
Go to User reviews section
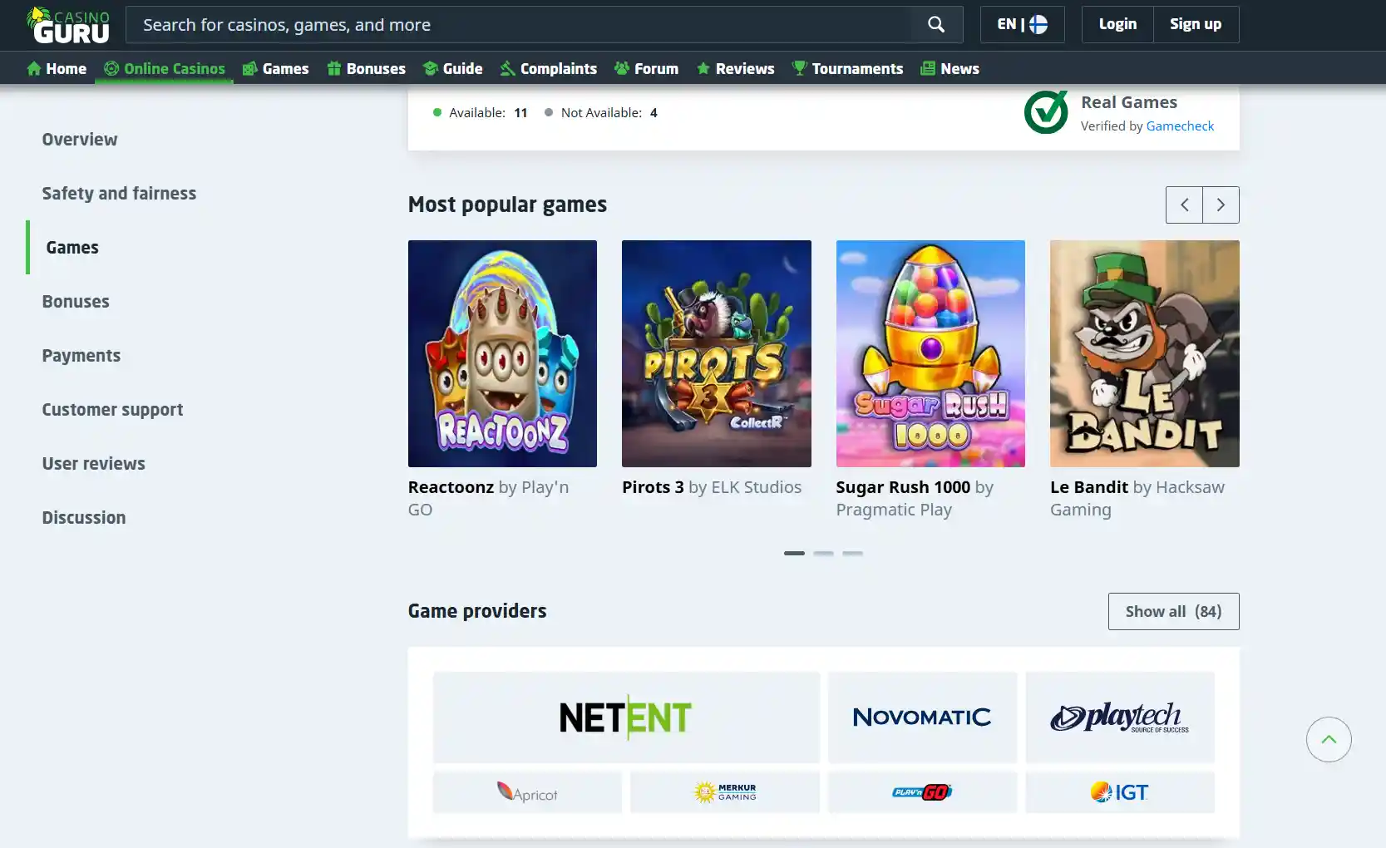[93, 464]
